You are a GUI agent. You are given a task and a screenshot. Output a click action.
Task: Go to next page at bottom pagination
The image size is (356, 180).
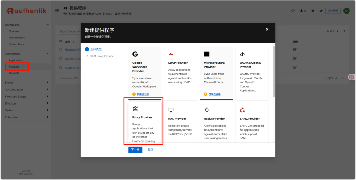(343, 78)
